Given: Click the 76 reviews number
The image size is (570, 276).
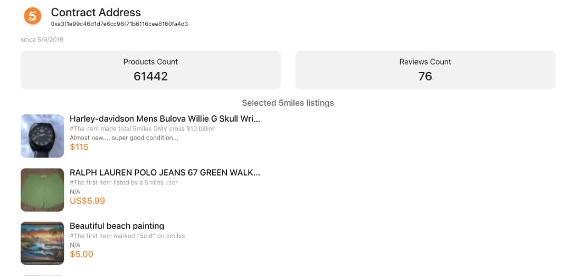Looking at the screenshot, I should click(x=425, y=76).
